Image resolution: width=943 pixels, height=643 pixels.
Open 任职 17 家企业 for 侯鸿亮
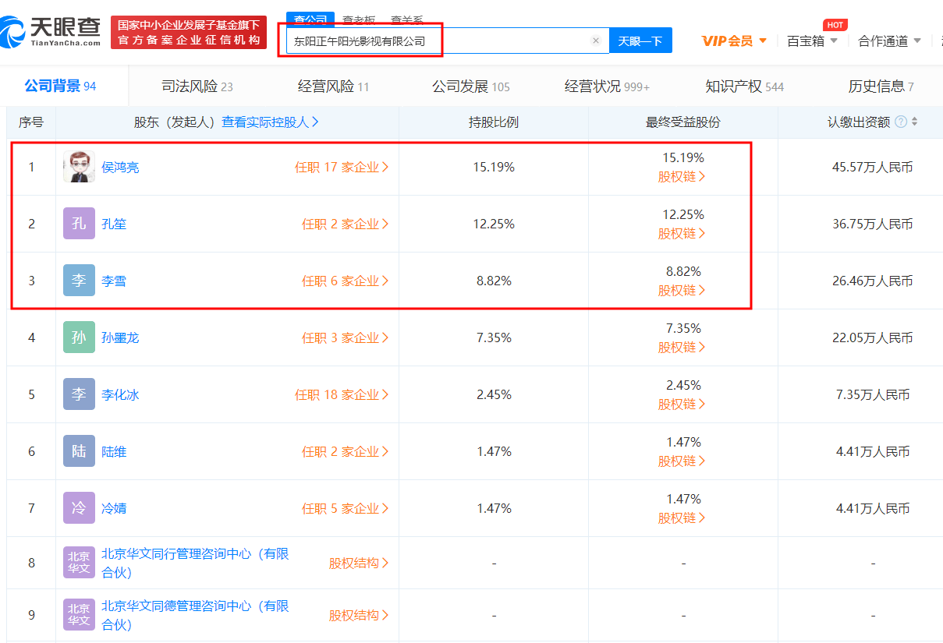click(342, 167)
